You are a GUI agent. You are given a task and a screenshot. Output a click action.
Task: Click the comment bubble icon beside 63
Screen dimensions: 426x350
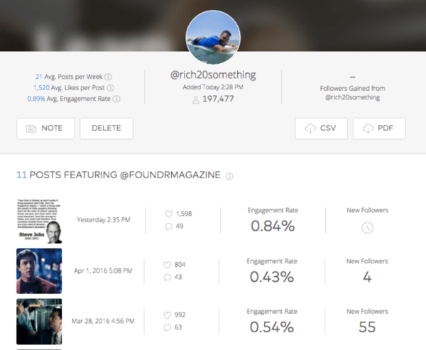(168, 327)
